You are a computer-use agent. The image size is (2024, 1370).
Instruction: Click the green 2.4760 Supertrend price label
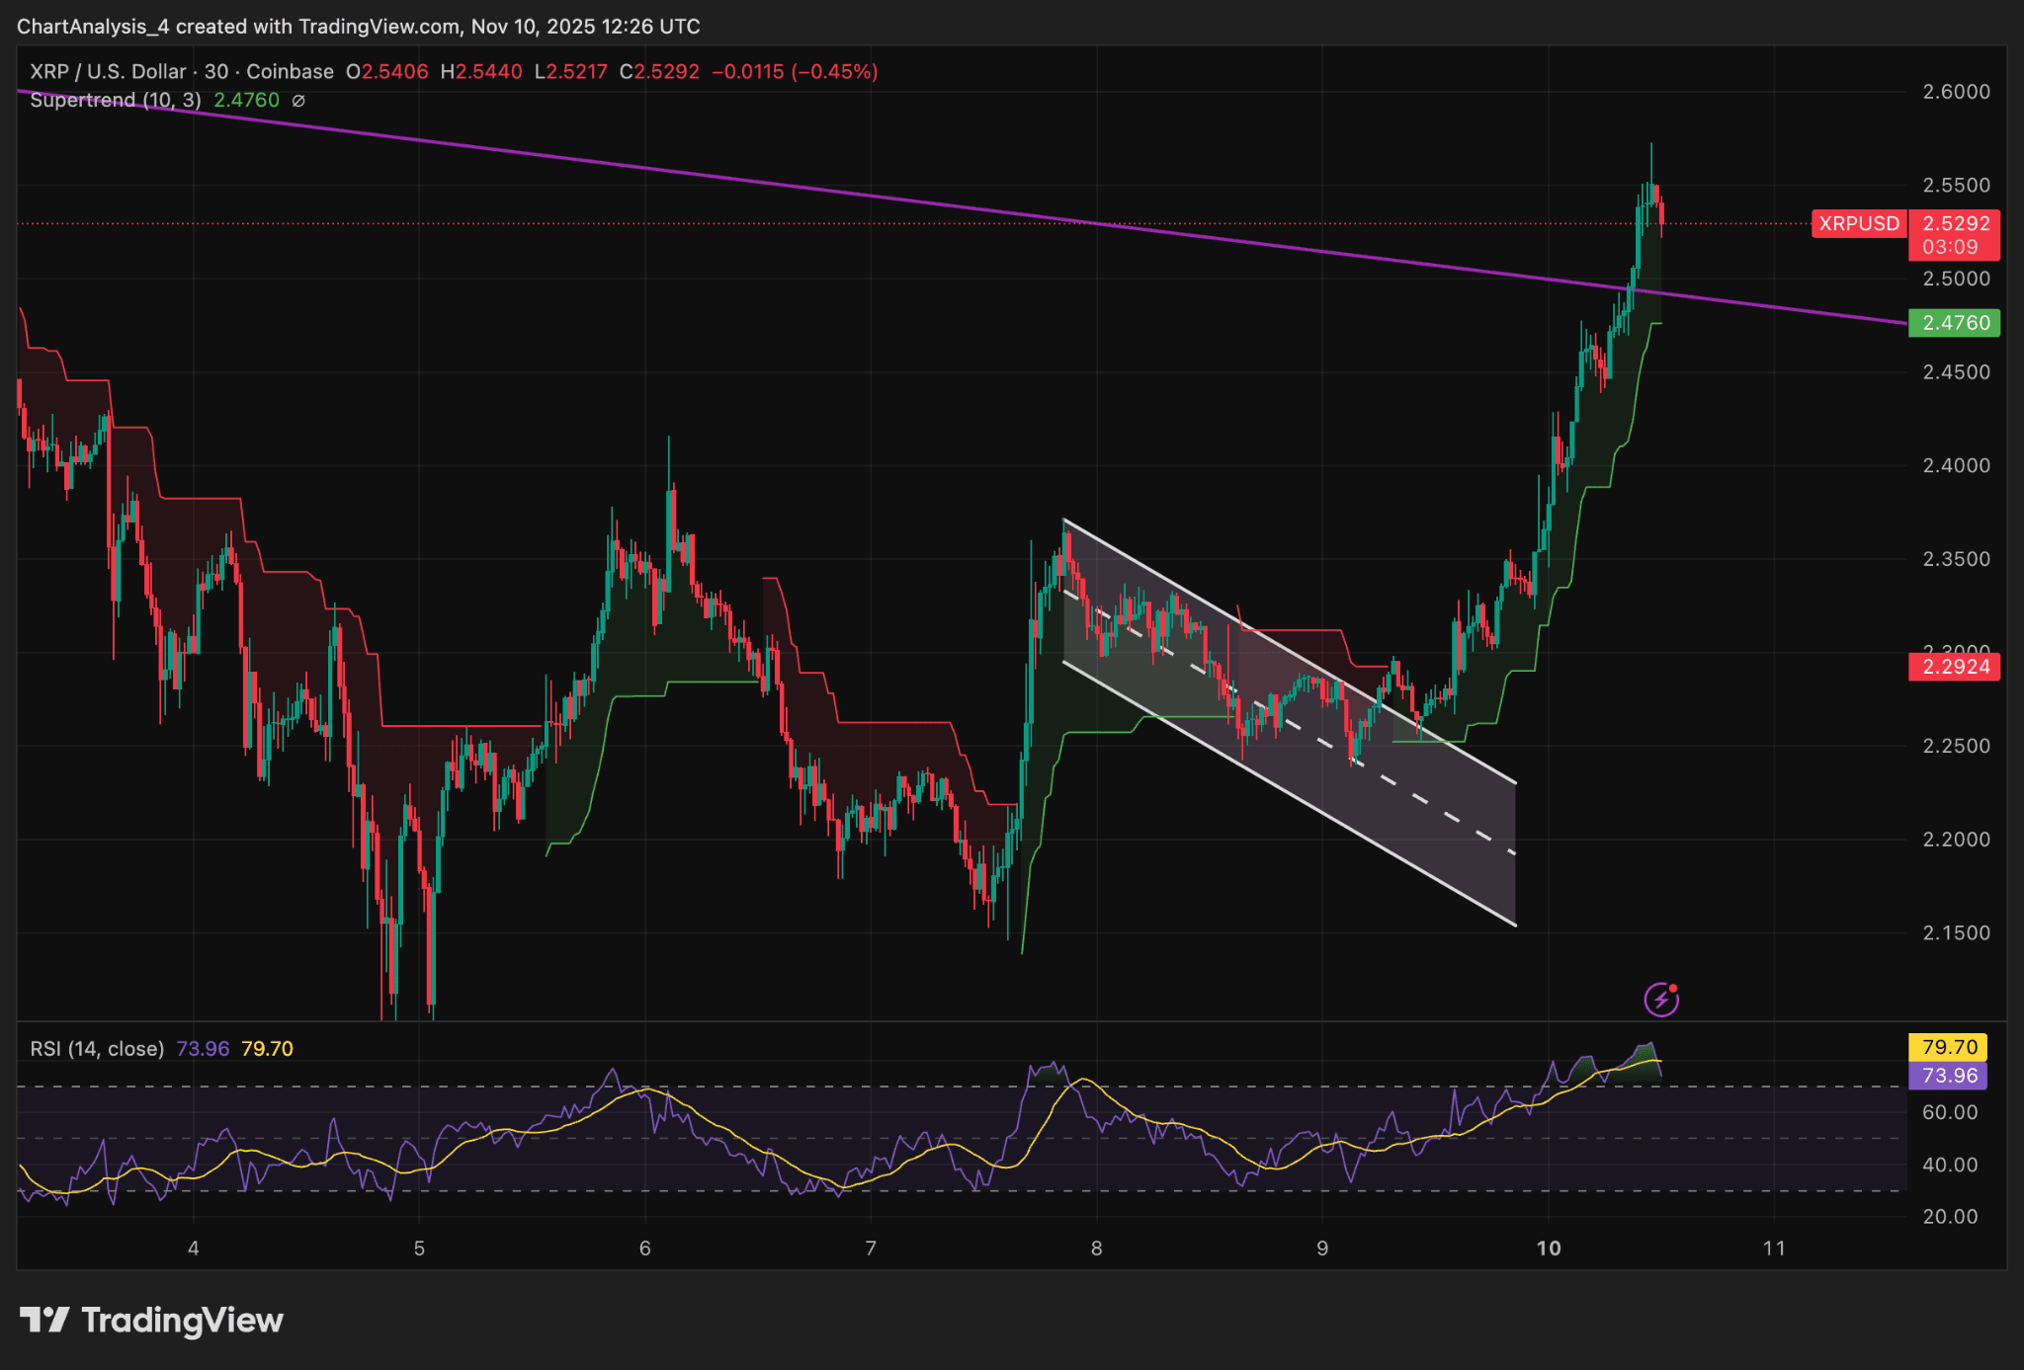click(x=1955, y=323)
